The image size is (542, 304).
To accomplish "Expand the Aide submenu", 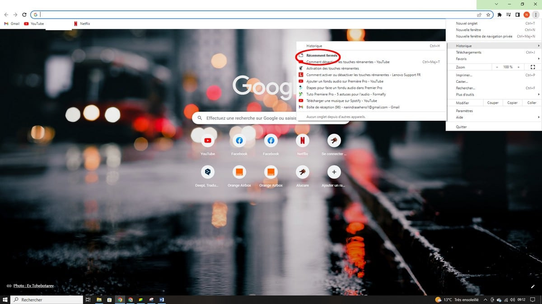I will [494, 117].
